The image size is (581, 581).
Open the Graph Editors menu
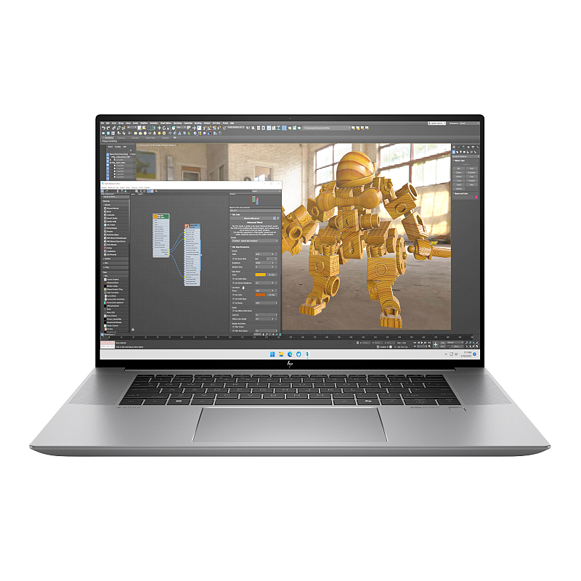coord(166,123)
